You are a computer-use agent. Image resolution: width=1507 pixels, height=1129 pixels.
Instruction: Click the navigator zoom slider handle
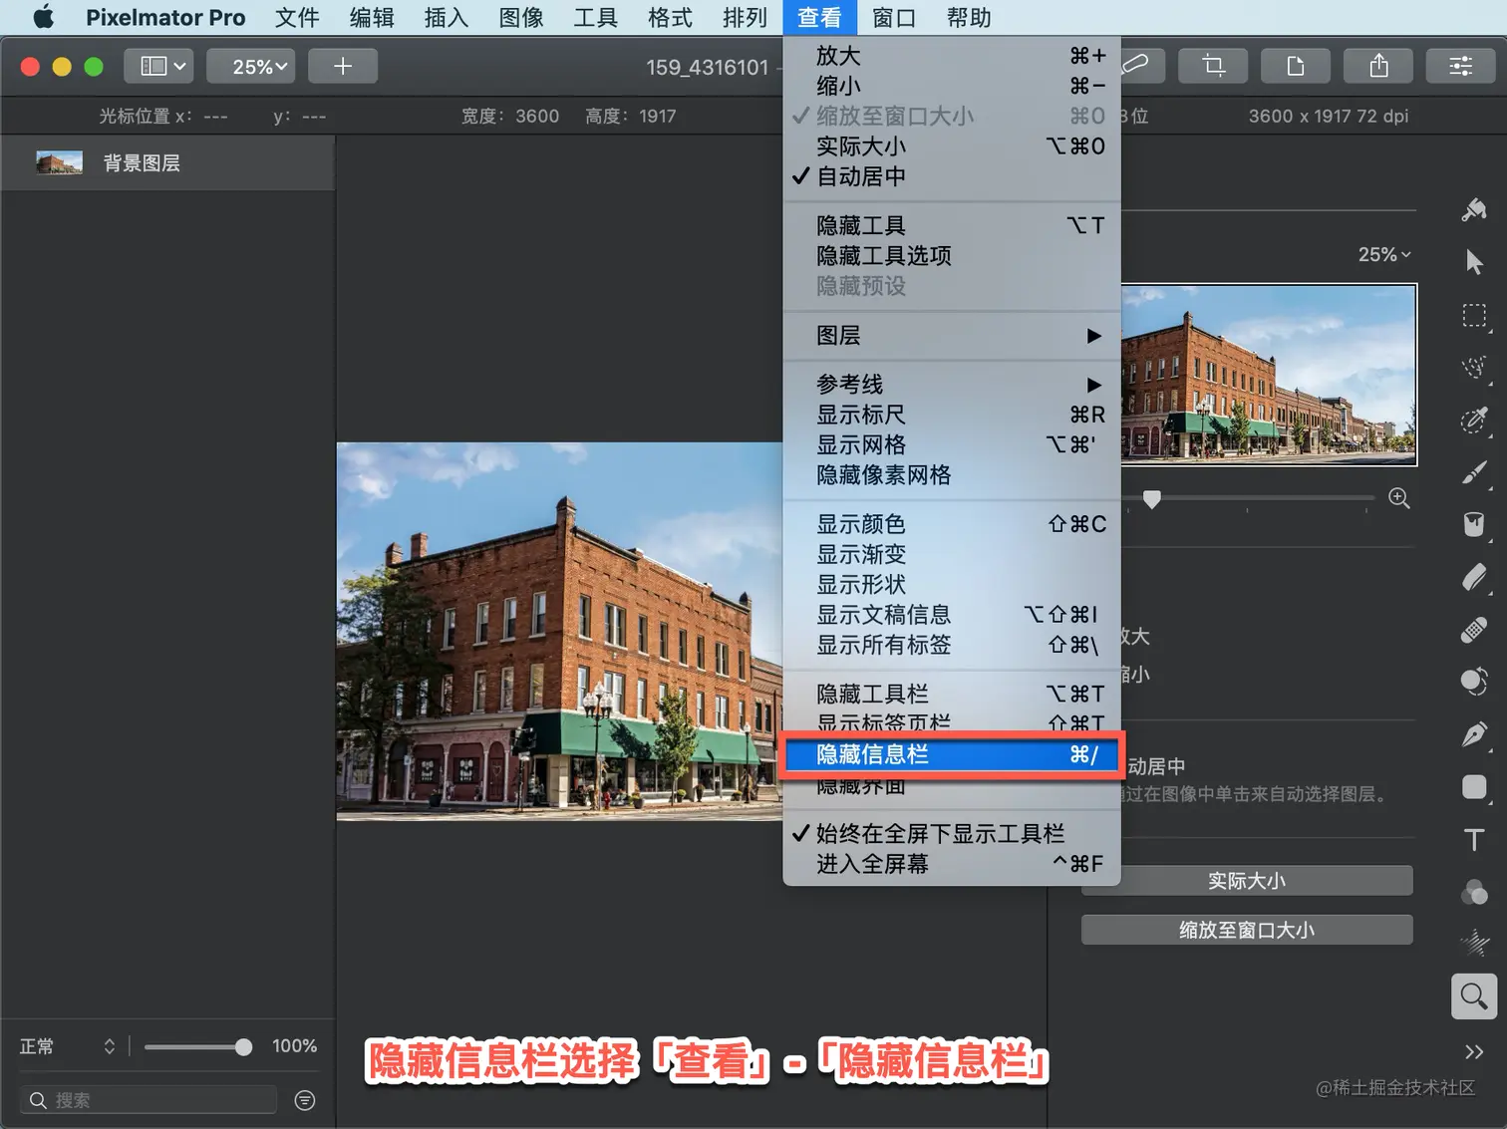1151,499
